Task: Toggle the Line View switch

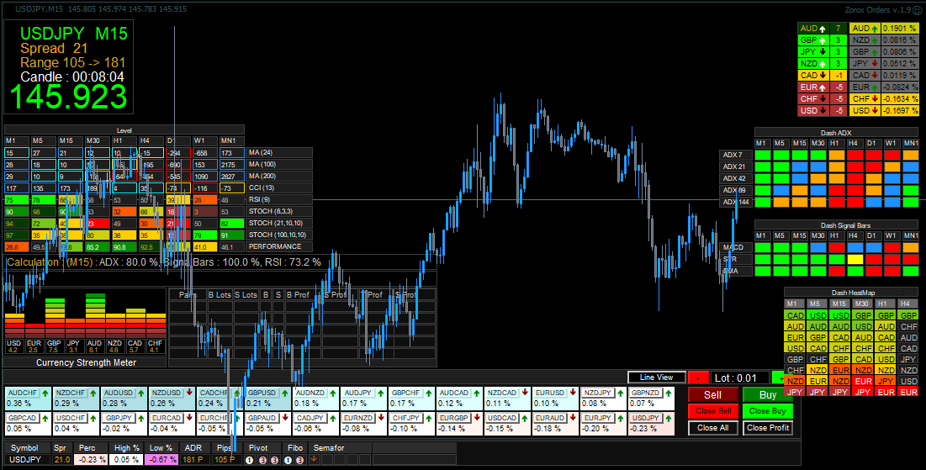Action: (x=657, y=378)
